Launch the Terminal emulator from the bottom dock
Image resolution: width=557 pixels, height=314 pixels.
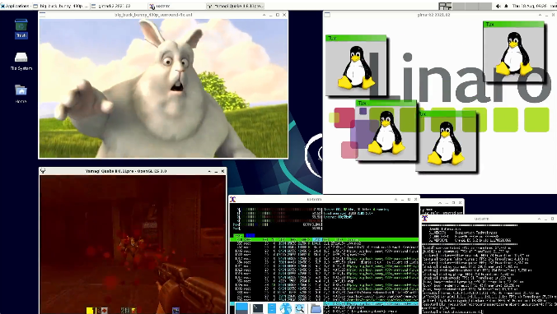click(258, 308)
